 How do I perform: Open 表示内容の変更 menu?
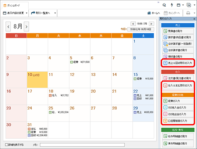pyautogui.click(x=13, y=13)
